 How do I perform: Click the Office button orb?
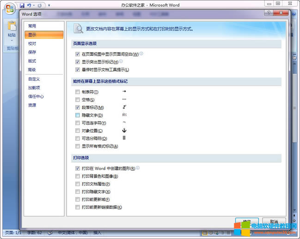pos(10,9)
